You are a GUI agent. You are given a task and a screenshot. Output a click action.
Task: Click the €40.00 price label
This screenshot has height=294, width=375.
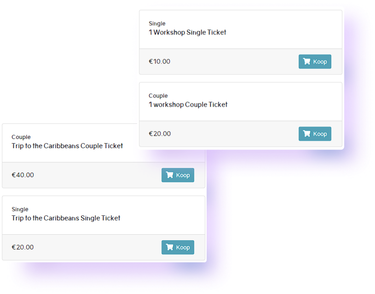tap(23, 175)
